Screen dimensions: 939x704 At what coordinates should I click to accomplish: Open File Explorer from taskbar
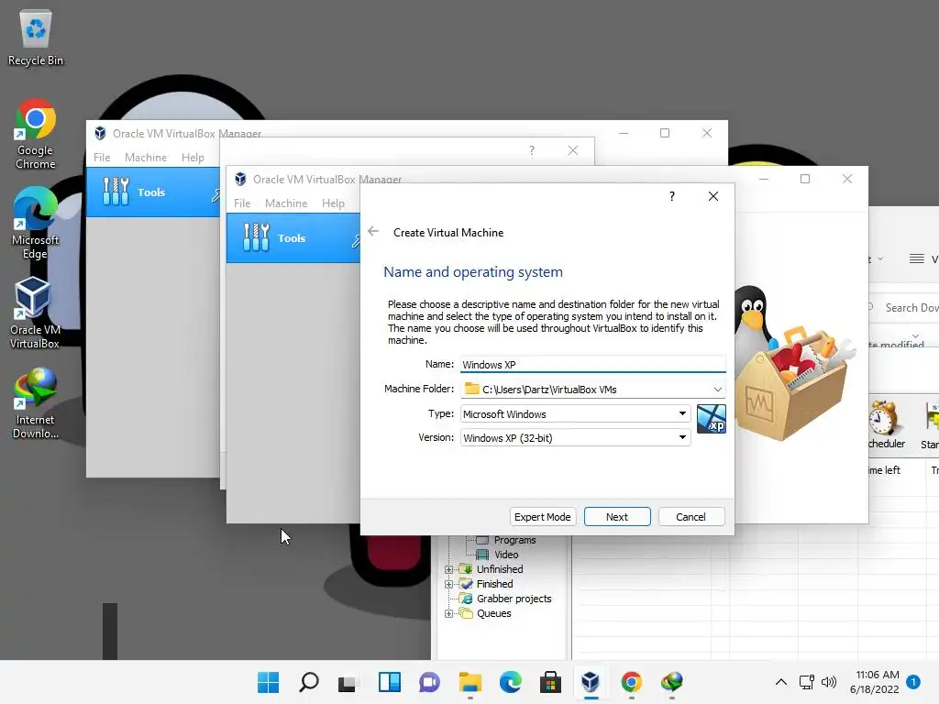[470, 682]
